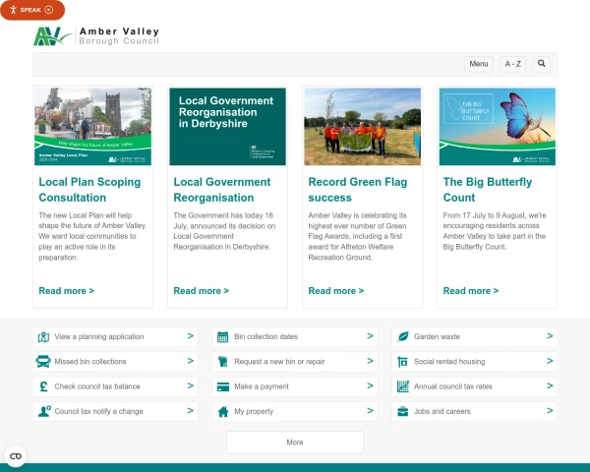590x472 pixels.
Task: Click the round glasses icon button
Action: [x=16, y=456]
